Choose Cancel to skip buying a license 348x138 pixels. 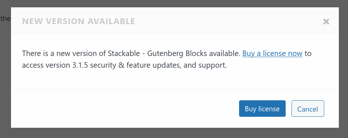(308, 109)
